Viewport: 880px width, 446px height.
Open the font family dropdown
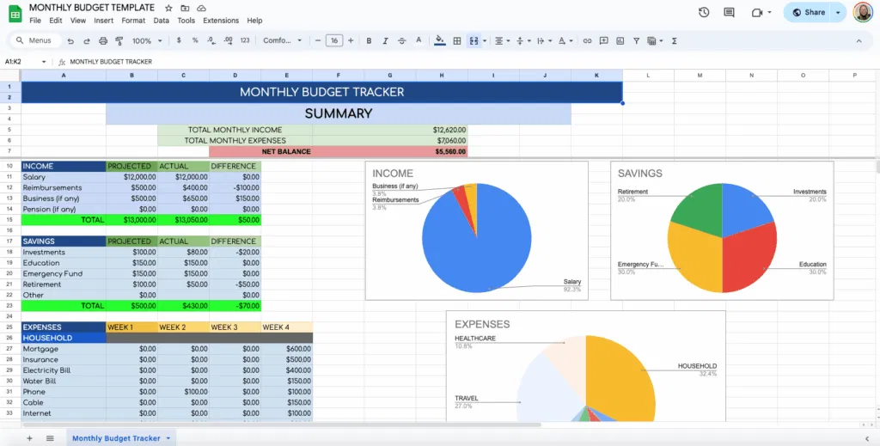[282, 40]
